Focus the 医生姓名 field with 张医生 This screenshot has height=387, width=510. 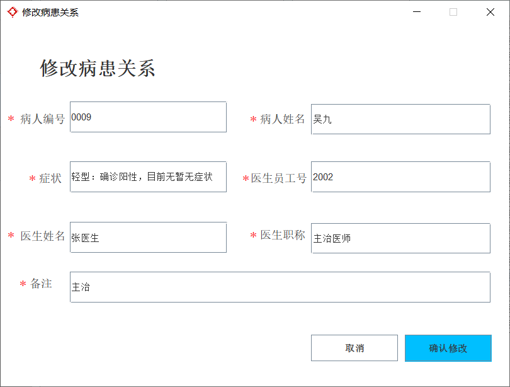click(149, 237)
